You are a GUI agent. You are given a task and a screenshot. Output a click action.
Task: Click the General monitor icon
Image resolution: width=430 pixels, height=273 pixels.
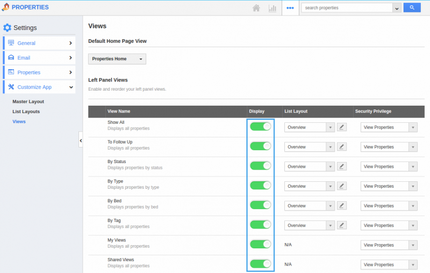[x=11, y=43]
